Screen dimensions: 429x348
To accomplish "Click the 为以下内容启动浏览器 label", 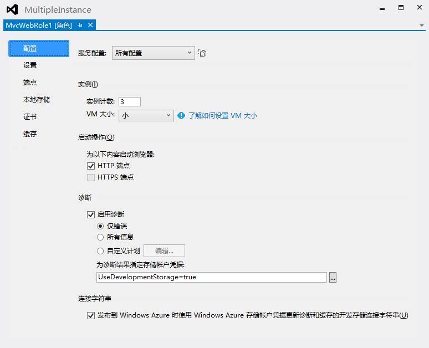I will click(x=121, y=155).
